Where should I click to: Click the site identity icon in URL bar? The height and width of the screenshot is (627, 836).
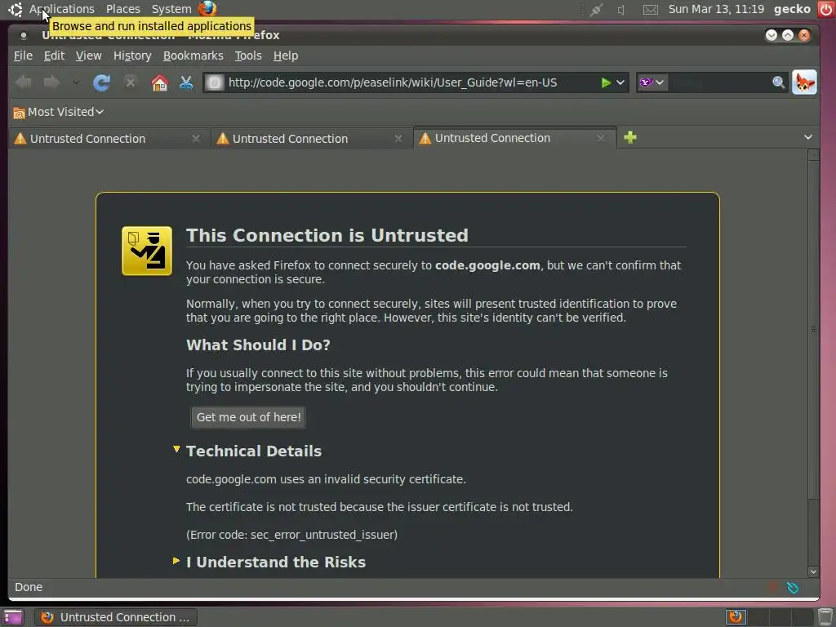click(215, 82)
